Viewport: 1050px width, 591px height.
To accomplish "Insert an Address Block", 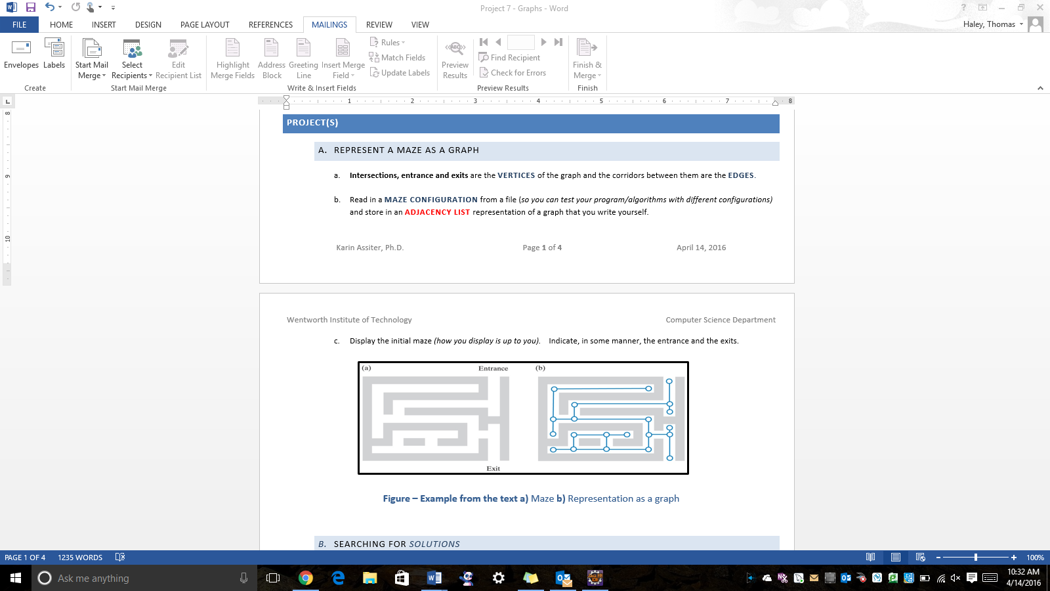I will pos(271,58).
